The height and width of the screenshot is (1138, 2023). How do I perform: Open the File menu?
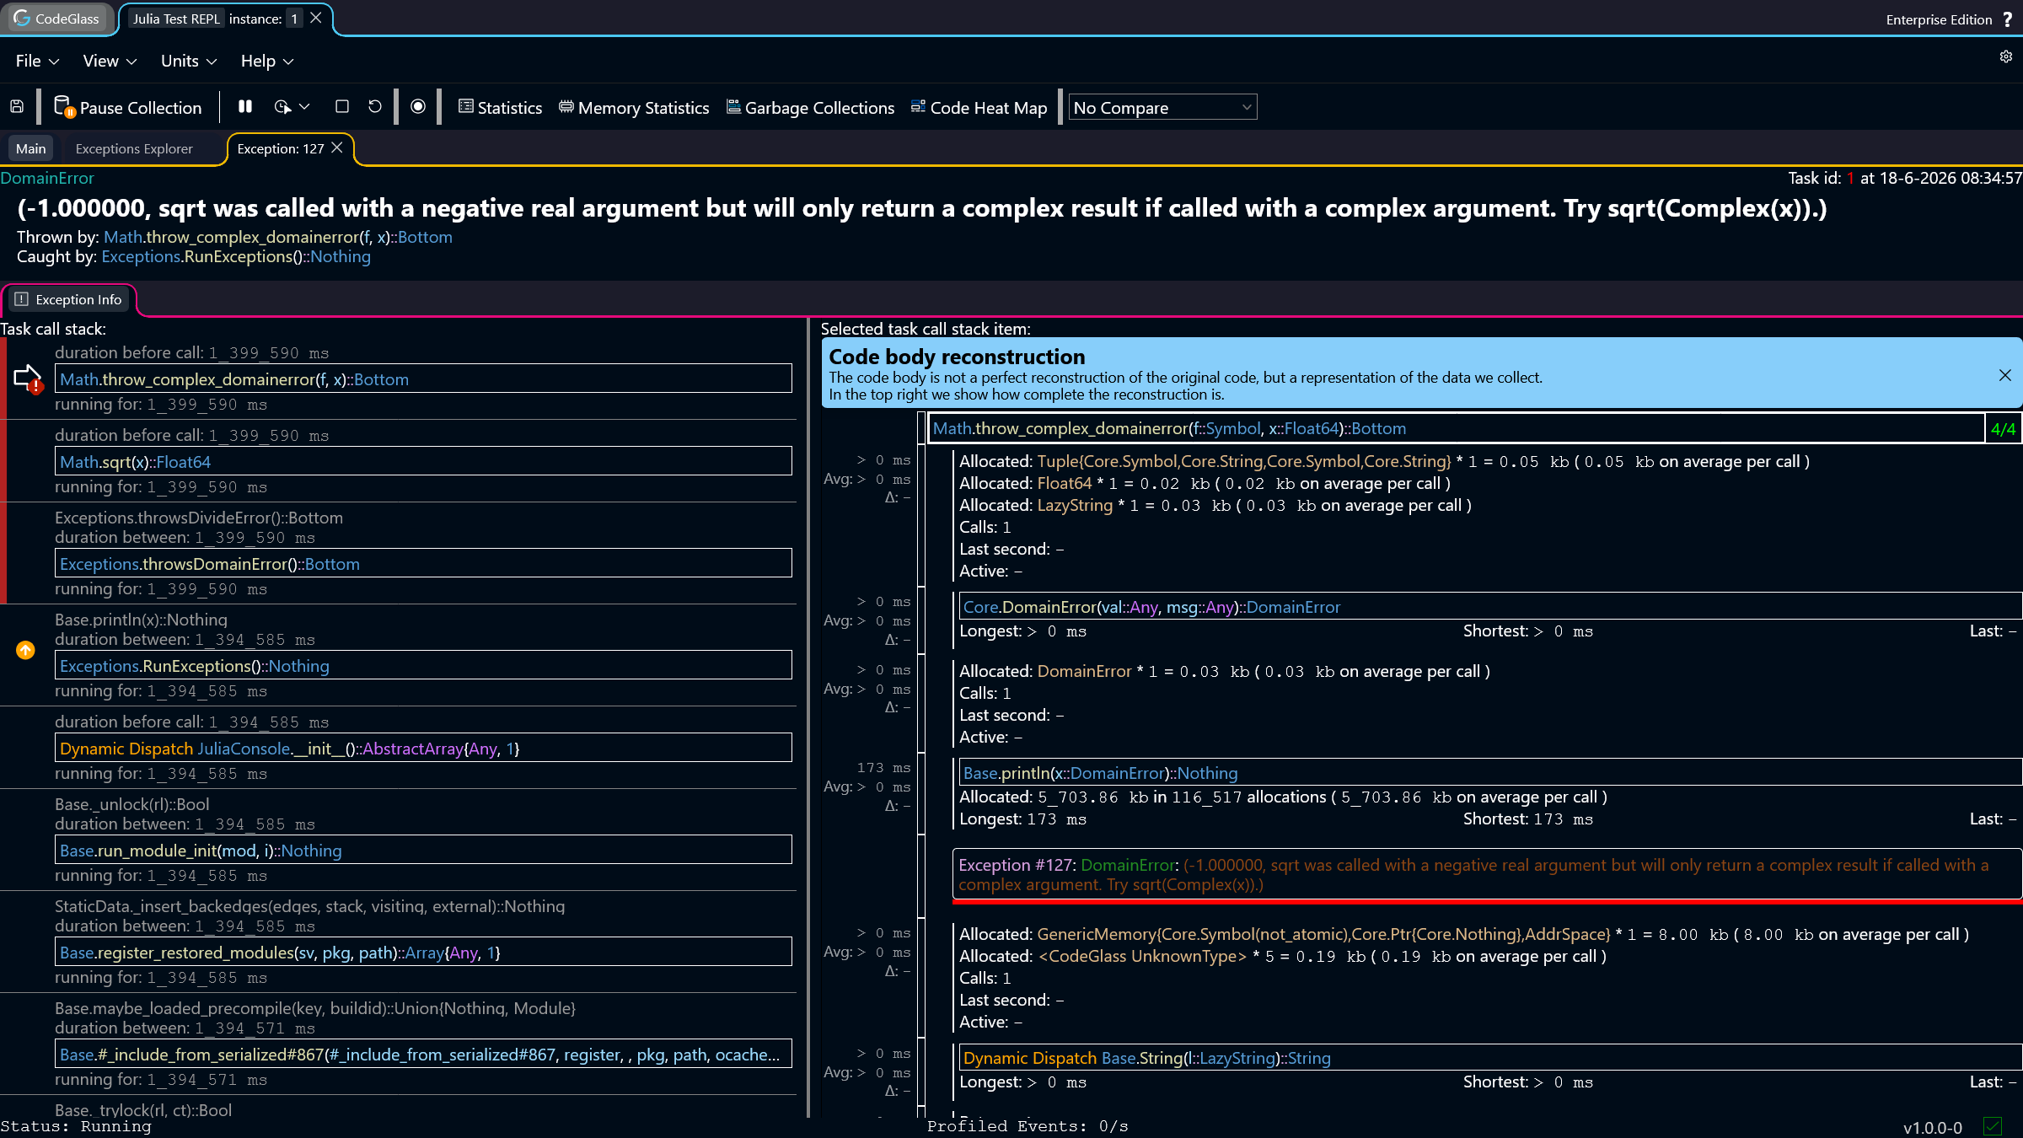37,61
